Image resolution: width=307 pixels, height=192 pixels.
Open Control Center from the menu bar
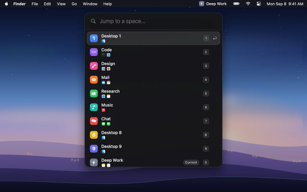tap(259, 4)
